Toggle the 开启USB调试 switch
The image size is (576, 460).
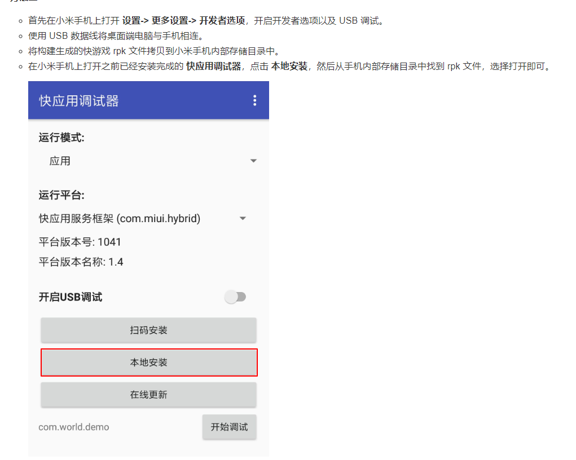(x=235, y=297)
